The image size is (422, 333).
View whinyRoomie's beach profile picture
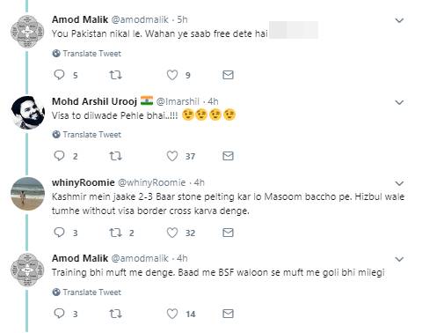point(27,194)
